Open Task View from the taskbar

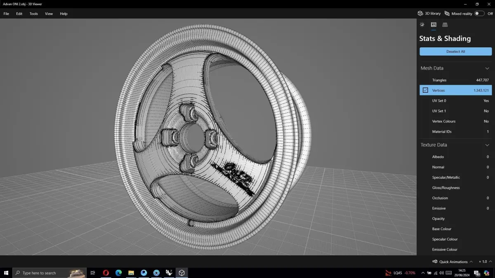tap(93, 273)
